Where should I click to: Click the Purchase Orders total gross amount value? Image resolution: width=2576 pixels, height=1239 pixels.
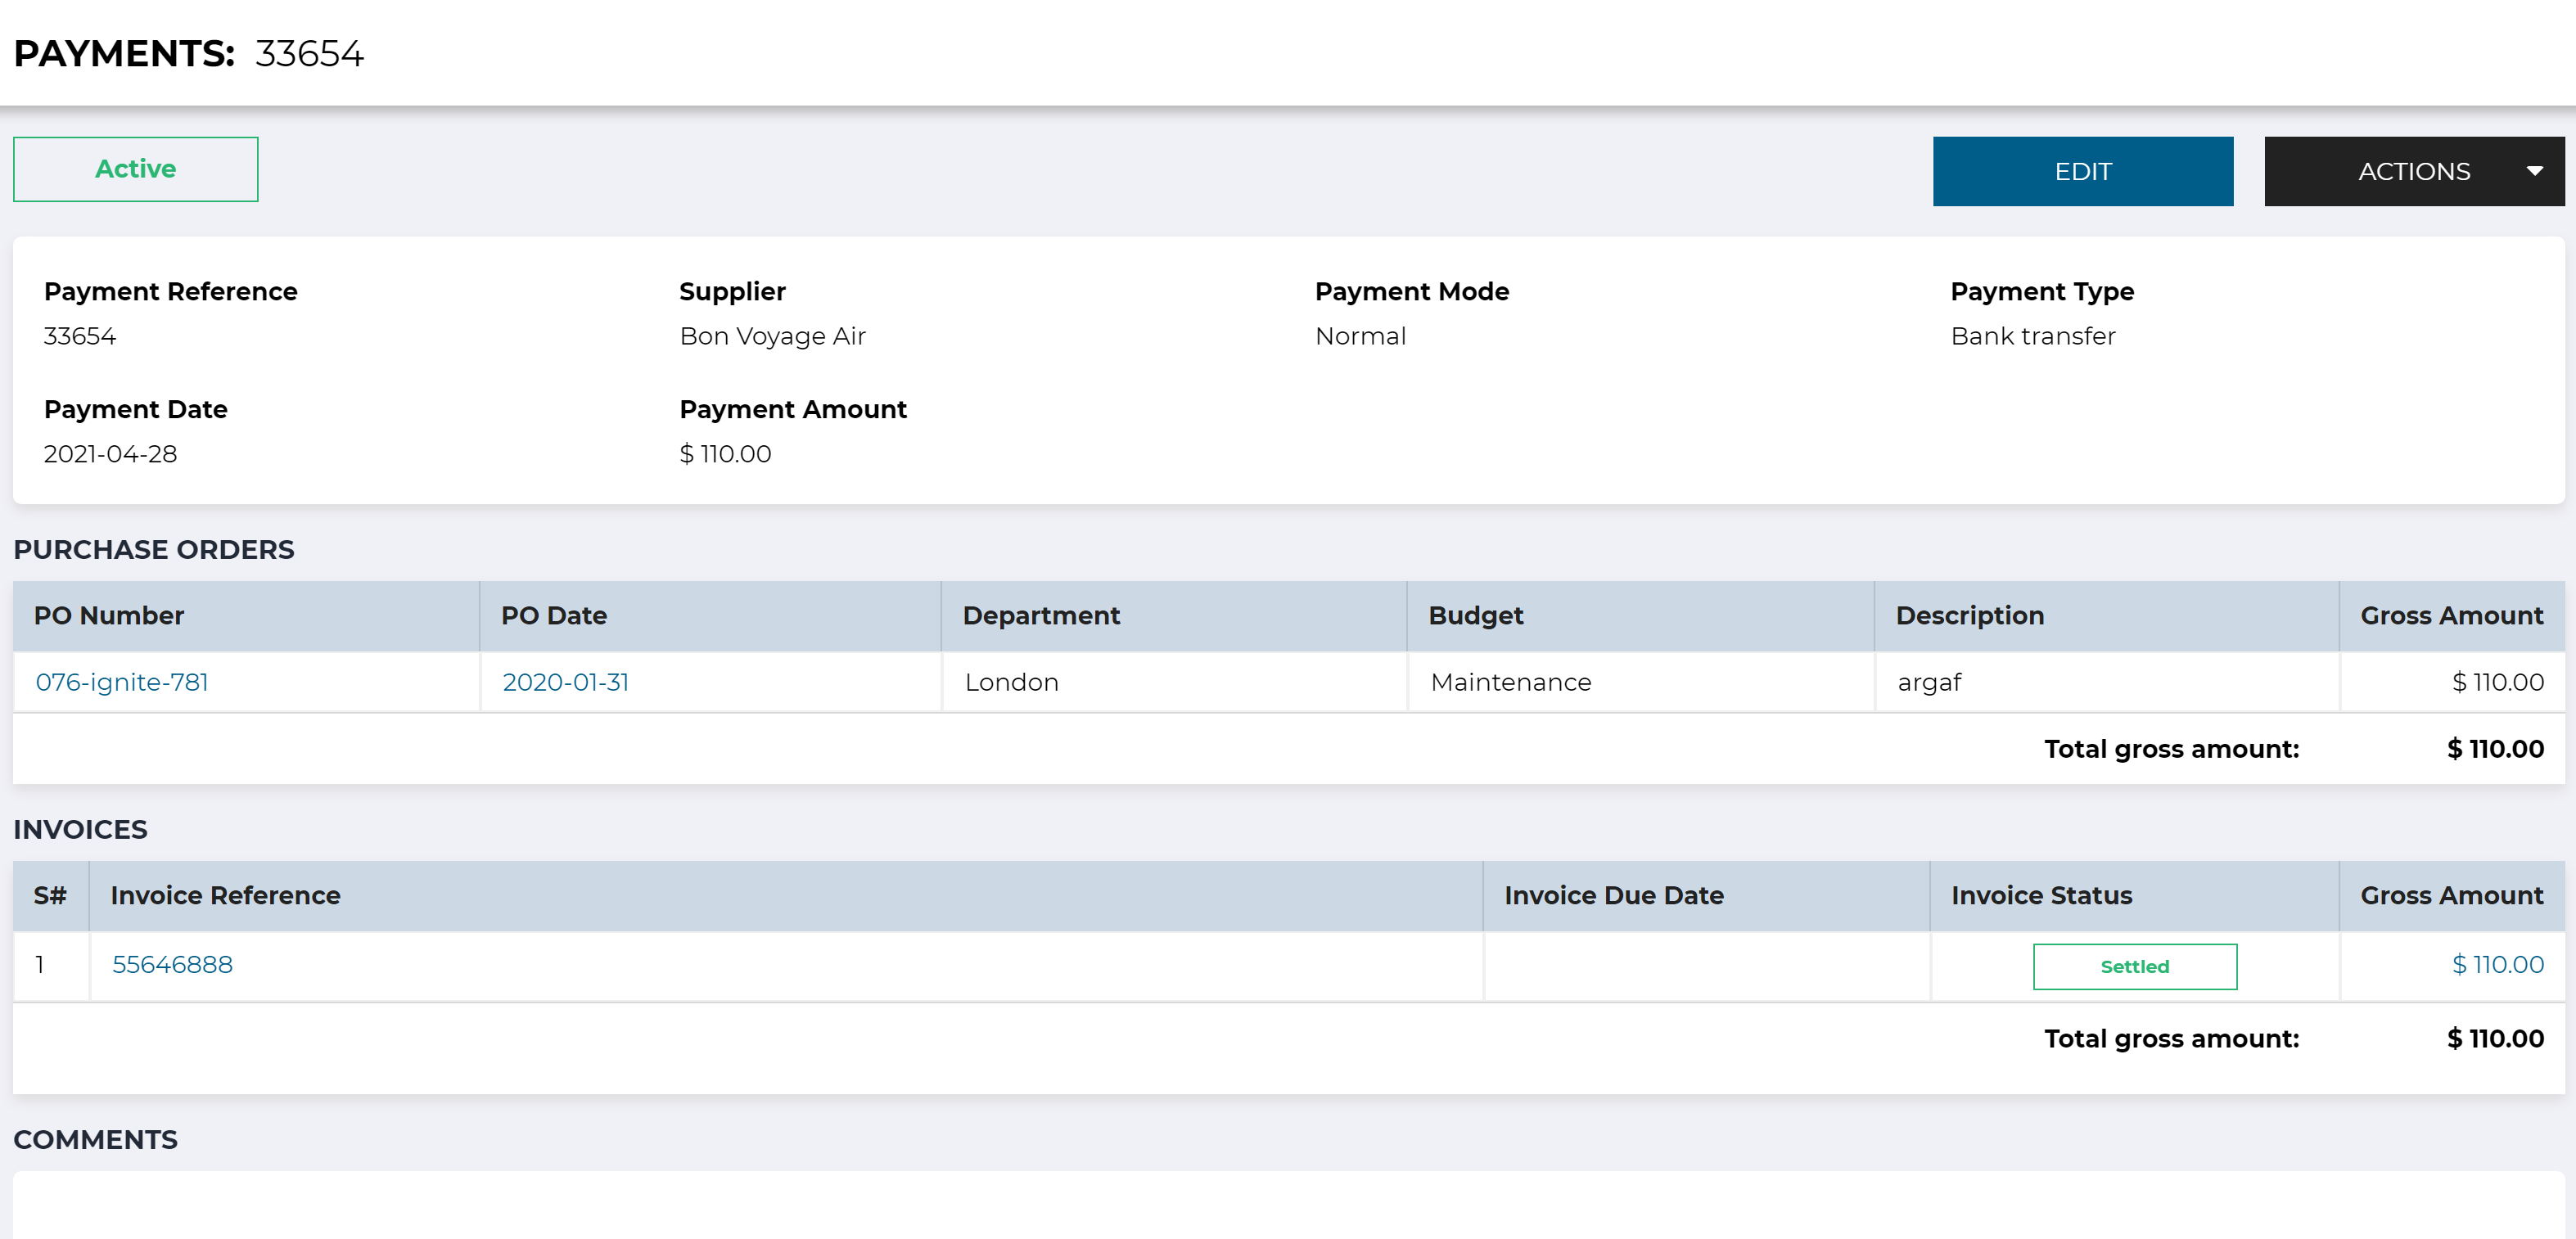click(2495, 749)
